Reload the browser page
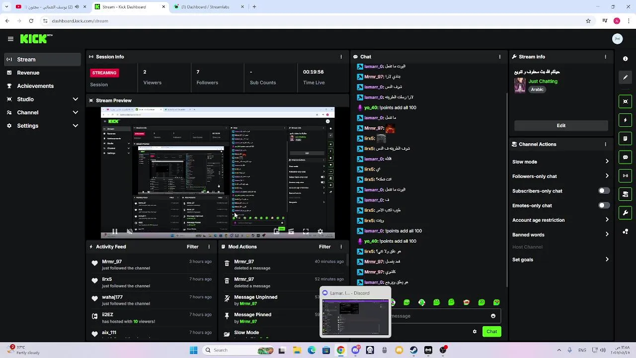Screen dimensions: 636x358 pyautogui.click(x=31, y=21)
